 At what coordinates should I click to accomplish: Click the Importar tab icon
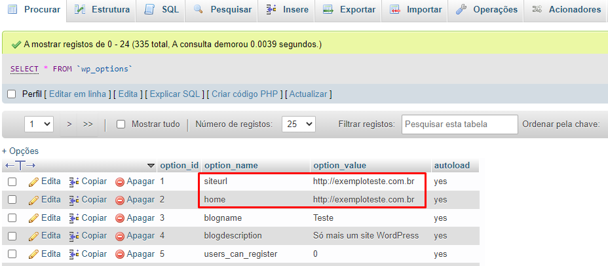point(395,9)
